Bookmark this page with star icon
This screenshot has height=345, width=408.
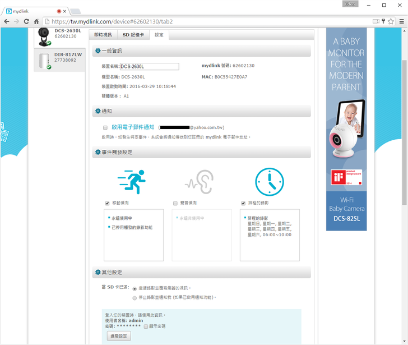point(391,21)
